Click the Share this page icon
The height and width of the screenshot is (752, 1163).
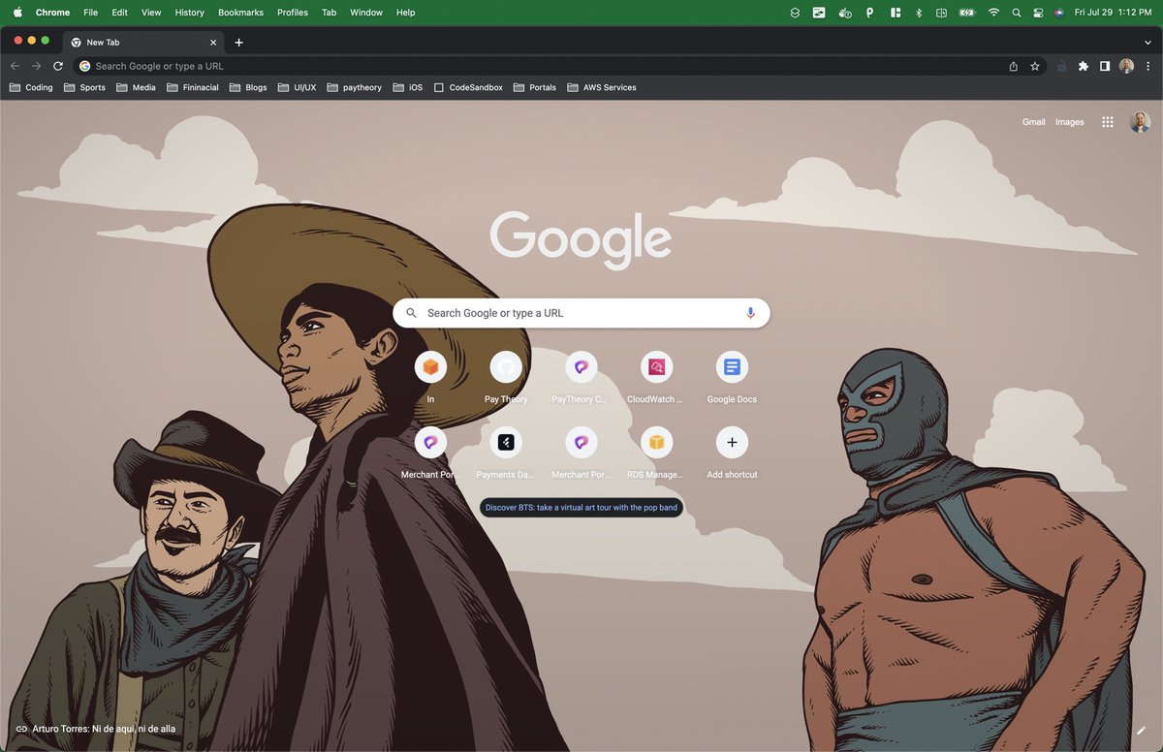(x=1014, y=66)
